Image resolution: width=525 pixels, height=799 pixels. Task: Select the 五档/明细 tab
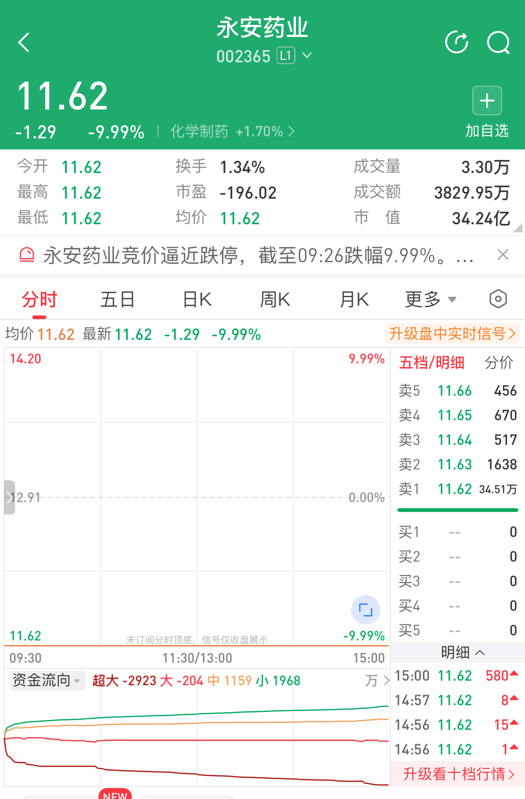432,362
